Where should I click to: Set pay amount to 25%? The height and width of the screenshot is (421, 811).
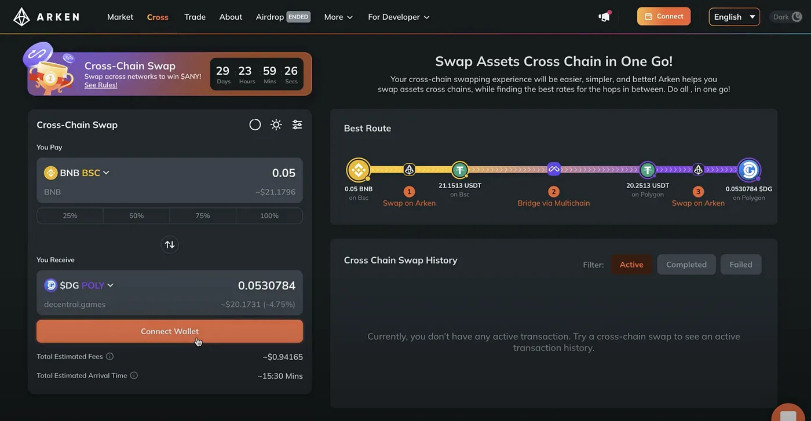70,216
